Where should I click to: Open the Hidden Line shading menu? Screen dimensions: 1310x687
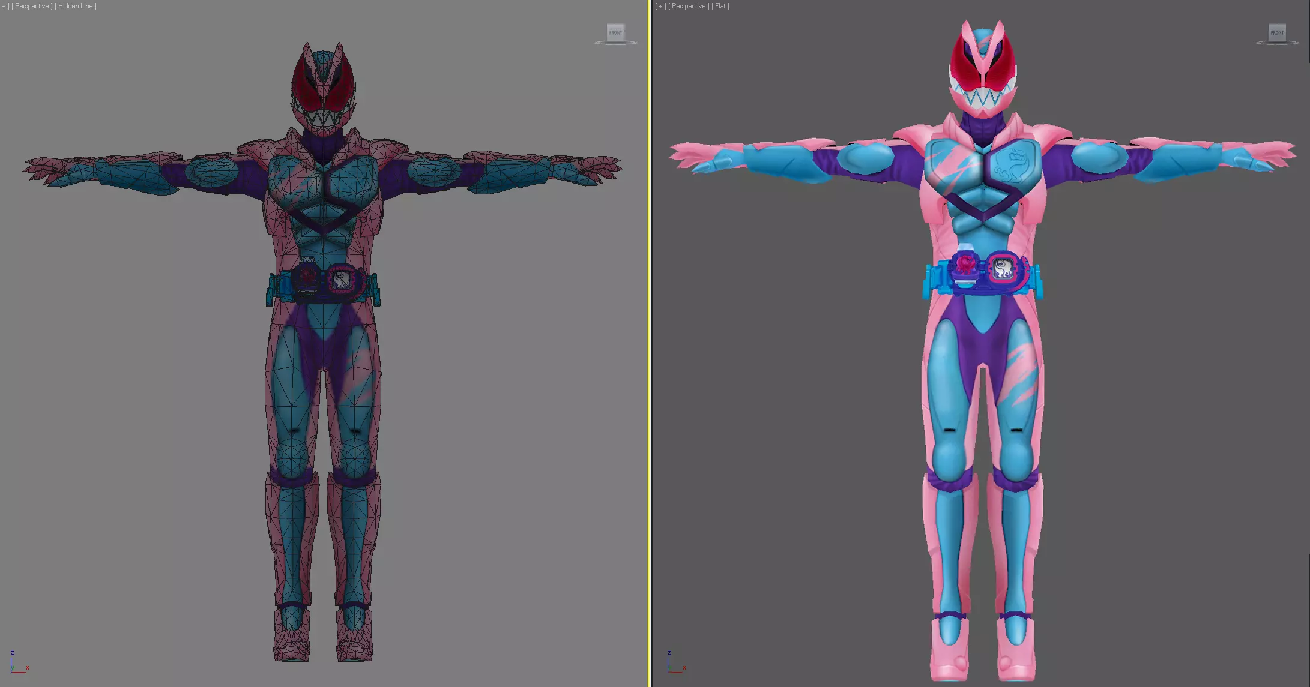click(x=76, y=6)
